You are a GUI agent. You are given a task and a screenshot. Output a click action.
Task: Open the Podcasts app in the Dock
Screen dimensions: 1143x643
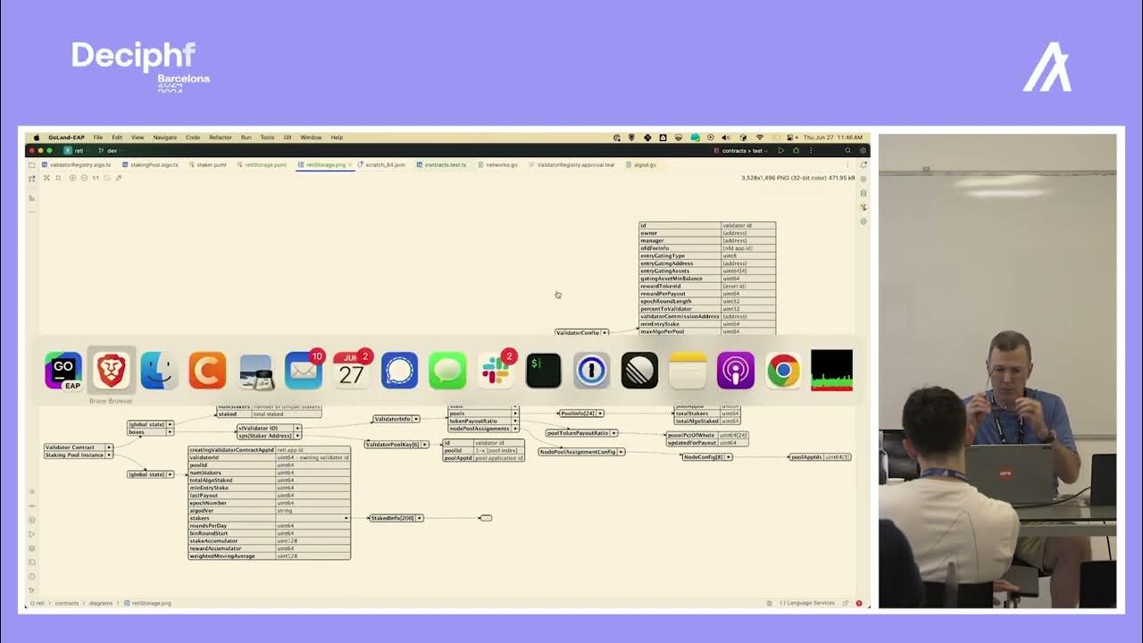736,371
